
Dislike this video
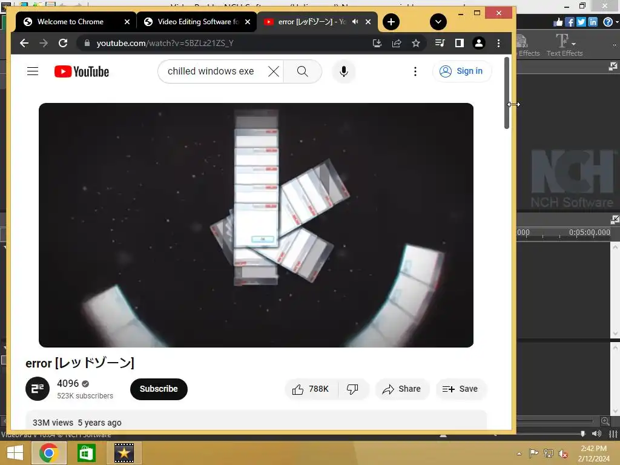coord(353,389)
